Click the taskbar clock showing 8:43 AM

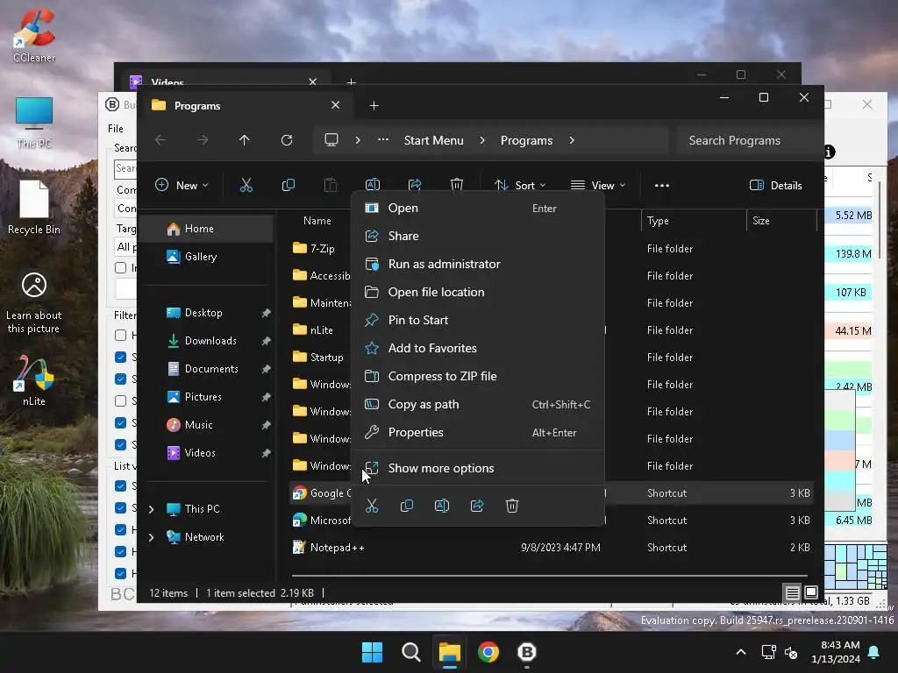(836, 652)
